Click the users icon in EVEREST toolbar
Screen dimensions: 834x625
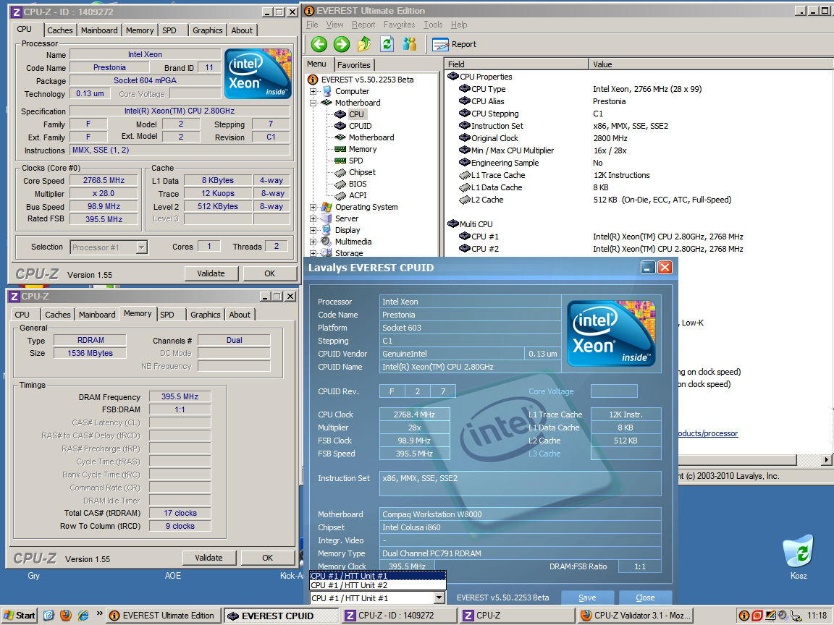pos(410,44)
